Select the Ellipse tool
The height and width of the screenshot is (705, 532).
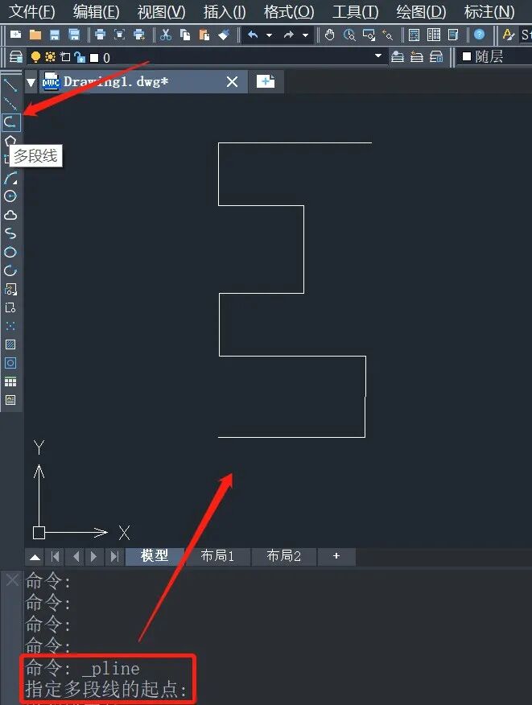pyautogui.click(x=10, y=252)
